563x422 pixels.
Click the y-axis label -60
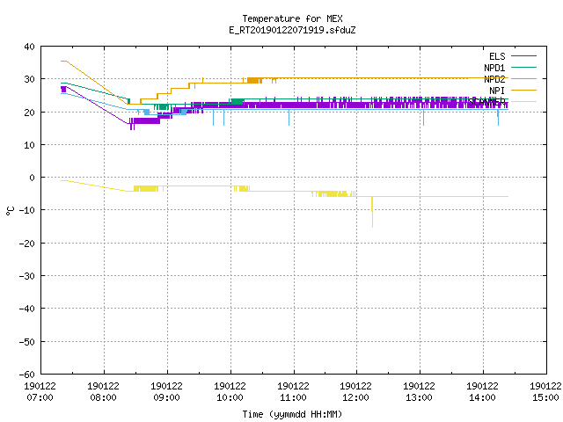pos(27,375)
